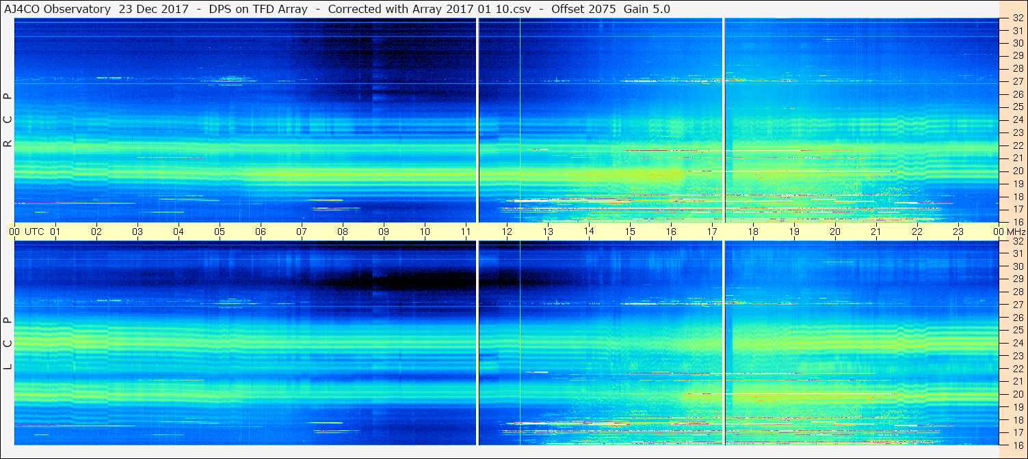Select the 14 hour tick on the time axis
The image size is (1028, 459).
click(589, 232)
